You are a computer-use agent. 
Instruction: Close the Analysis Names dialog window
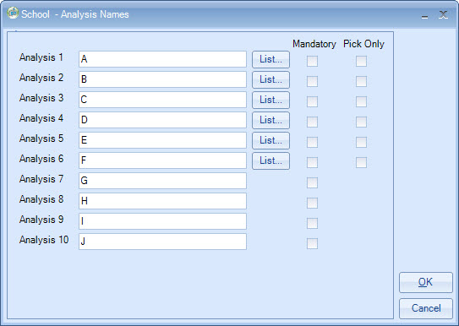click(x=443, y=14)
